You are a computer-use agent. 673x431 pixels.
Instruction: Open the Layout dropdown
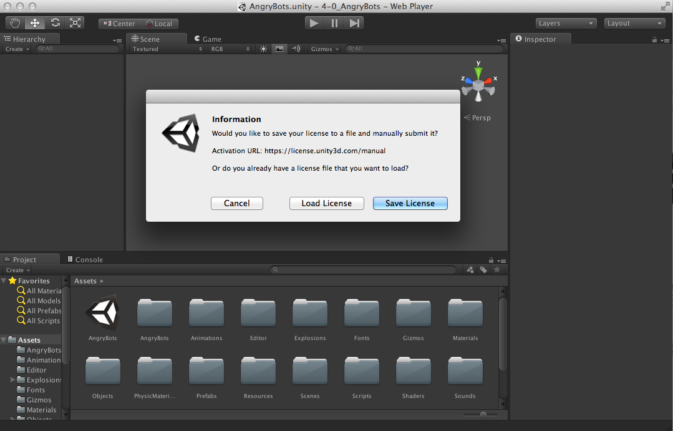[634, 23]
